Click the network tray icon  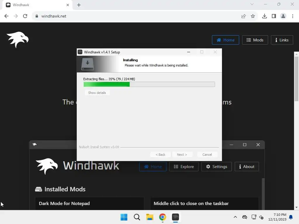254,217
